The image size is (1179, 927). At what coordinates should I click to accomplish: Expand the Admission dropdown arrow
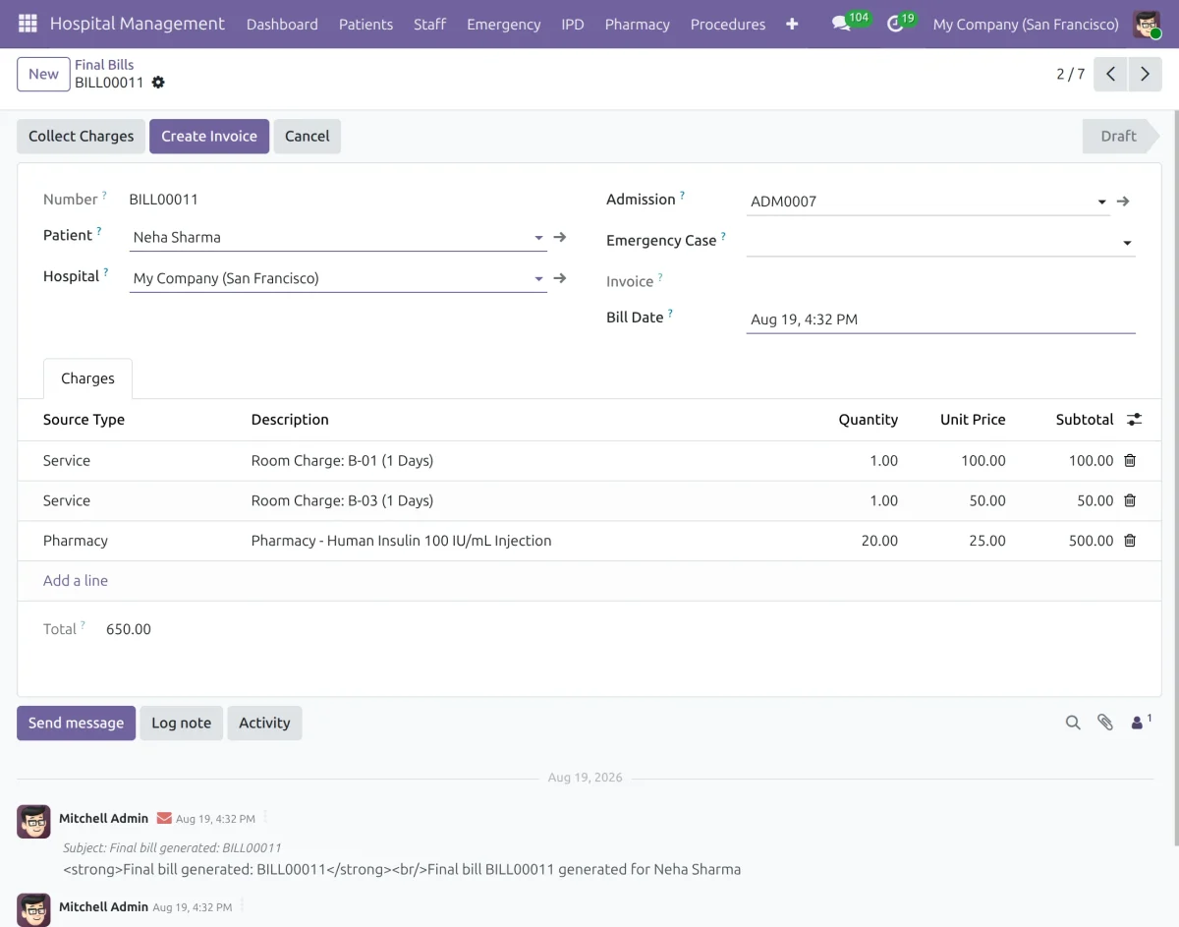1101,203
